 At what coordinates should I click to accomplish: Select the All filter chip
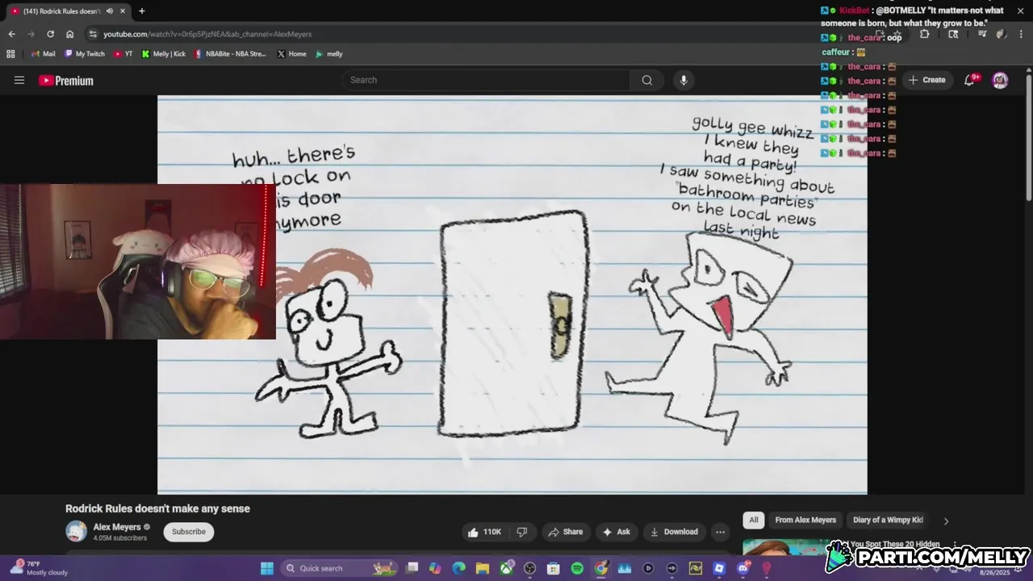coord(754,520)
